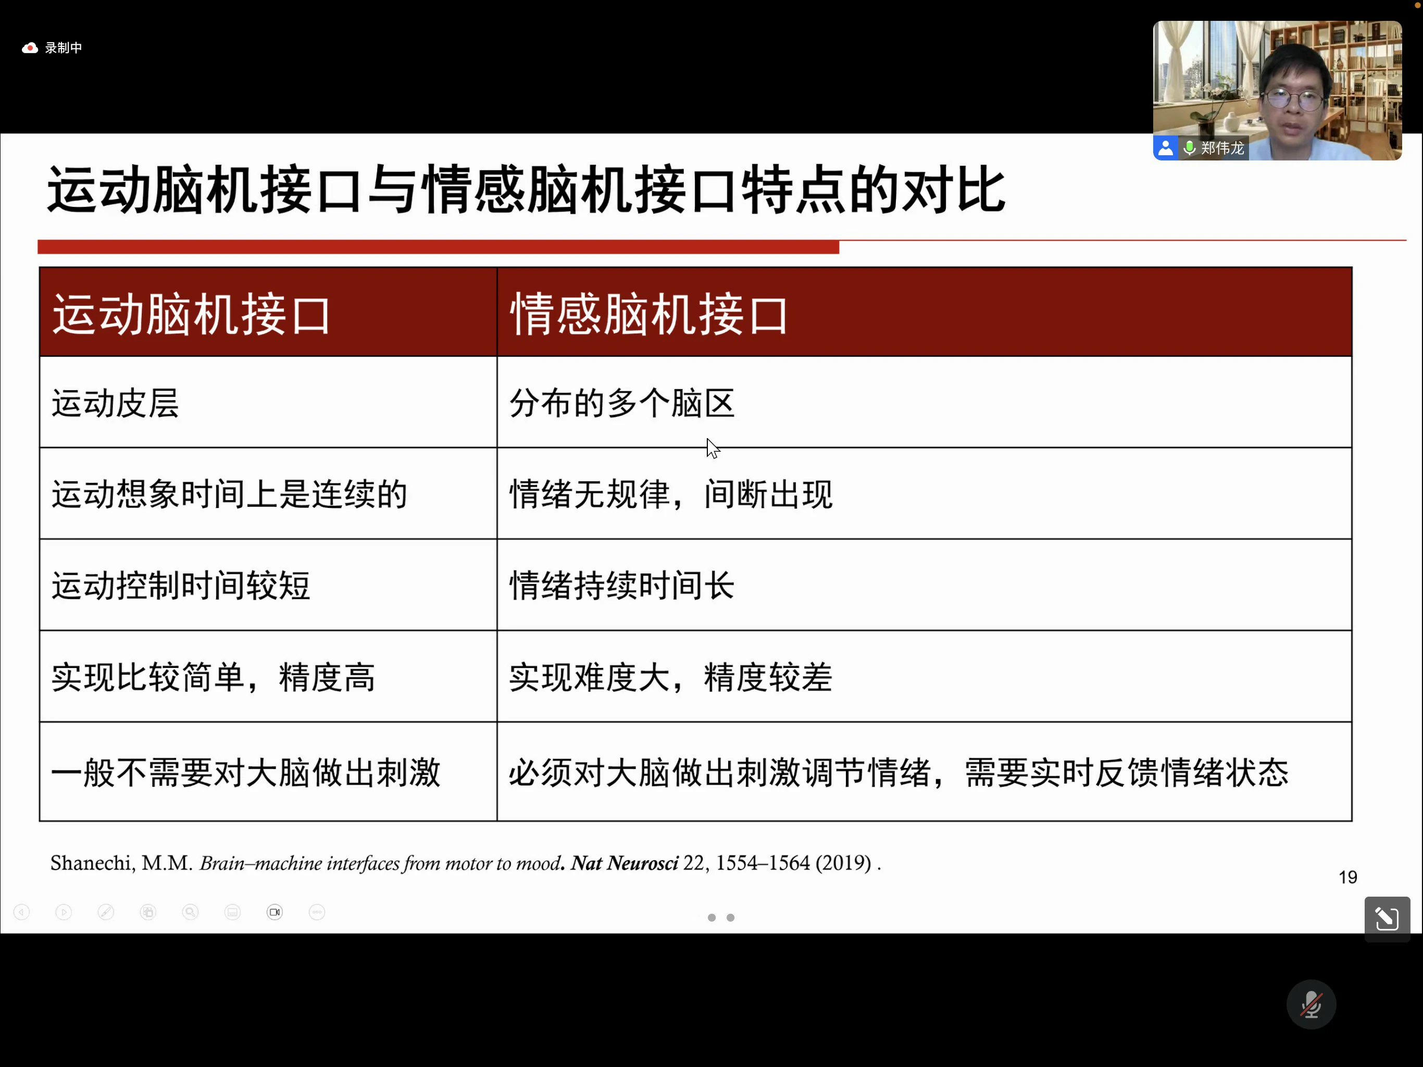This screenshot has height=1067, width=1423.
Task: Toggle the subtitles icon in slideshow toolbar
Action: (233, 912)
